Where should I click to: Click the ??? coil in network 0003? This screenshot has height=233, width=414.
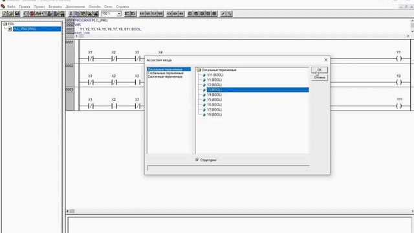click(399, 106)
